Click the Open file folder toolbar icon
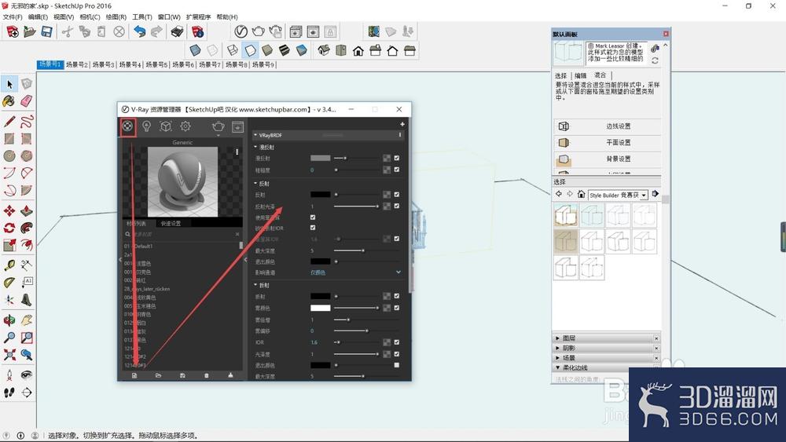The image size is (786, 442). tap(30, 32)
